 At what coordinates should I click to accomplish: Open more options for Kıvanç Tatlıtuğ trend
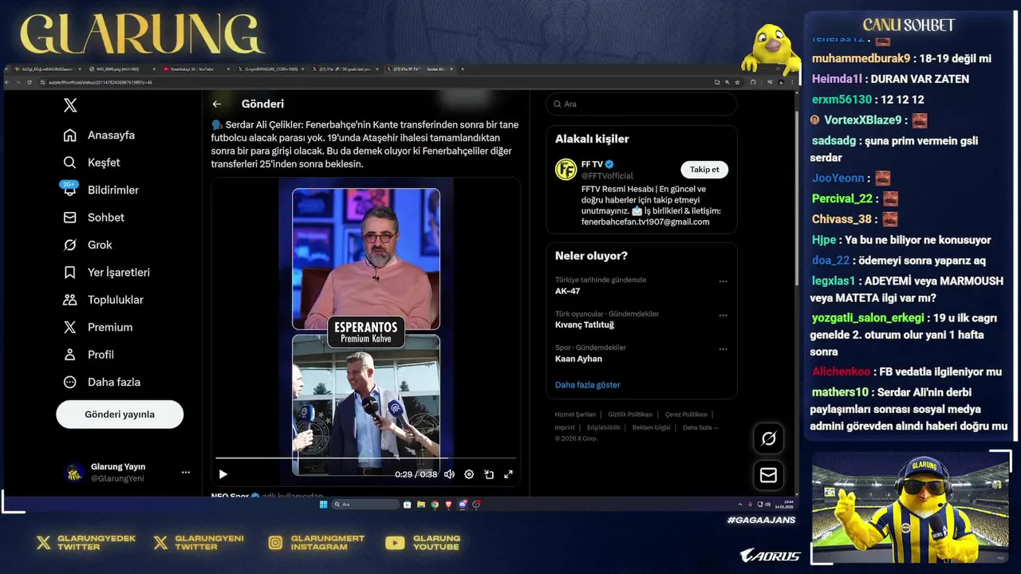tap(723, 316)
